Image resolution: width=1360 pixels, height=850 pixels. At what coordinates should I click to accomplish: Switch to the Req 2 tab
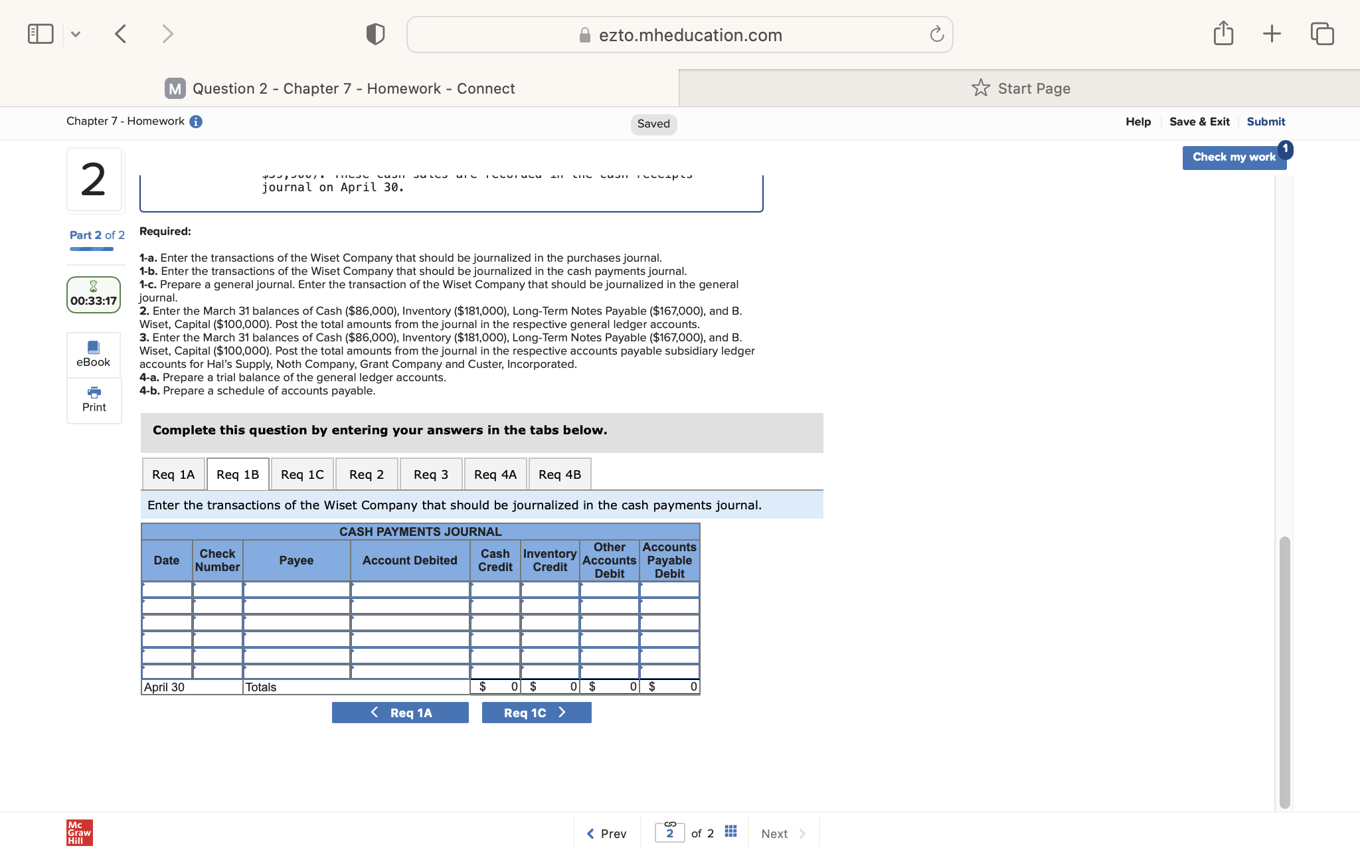366,473
